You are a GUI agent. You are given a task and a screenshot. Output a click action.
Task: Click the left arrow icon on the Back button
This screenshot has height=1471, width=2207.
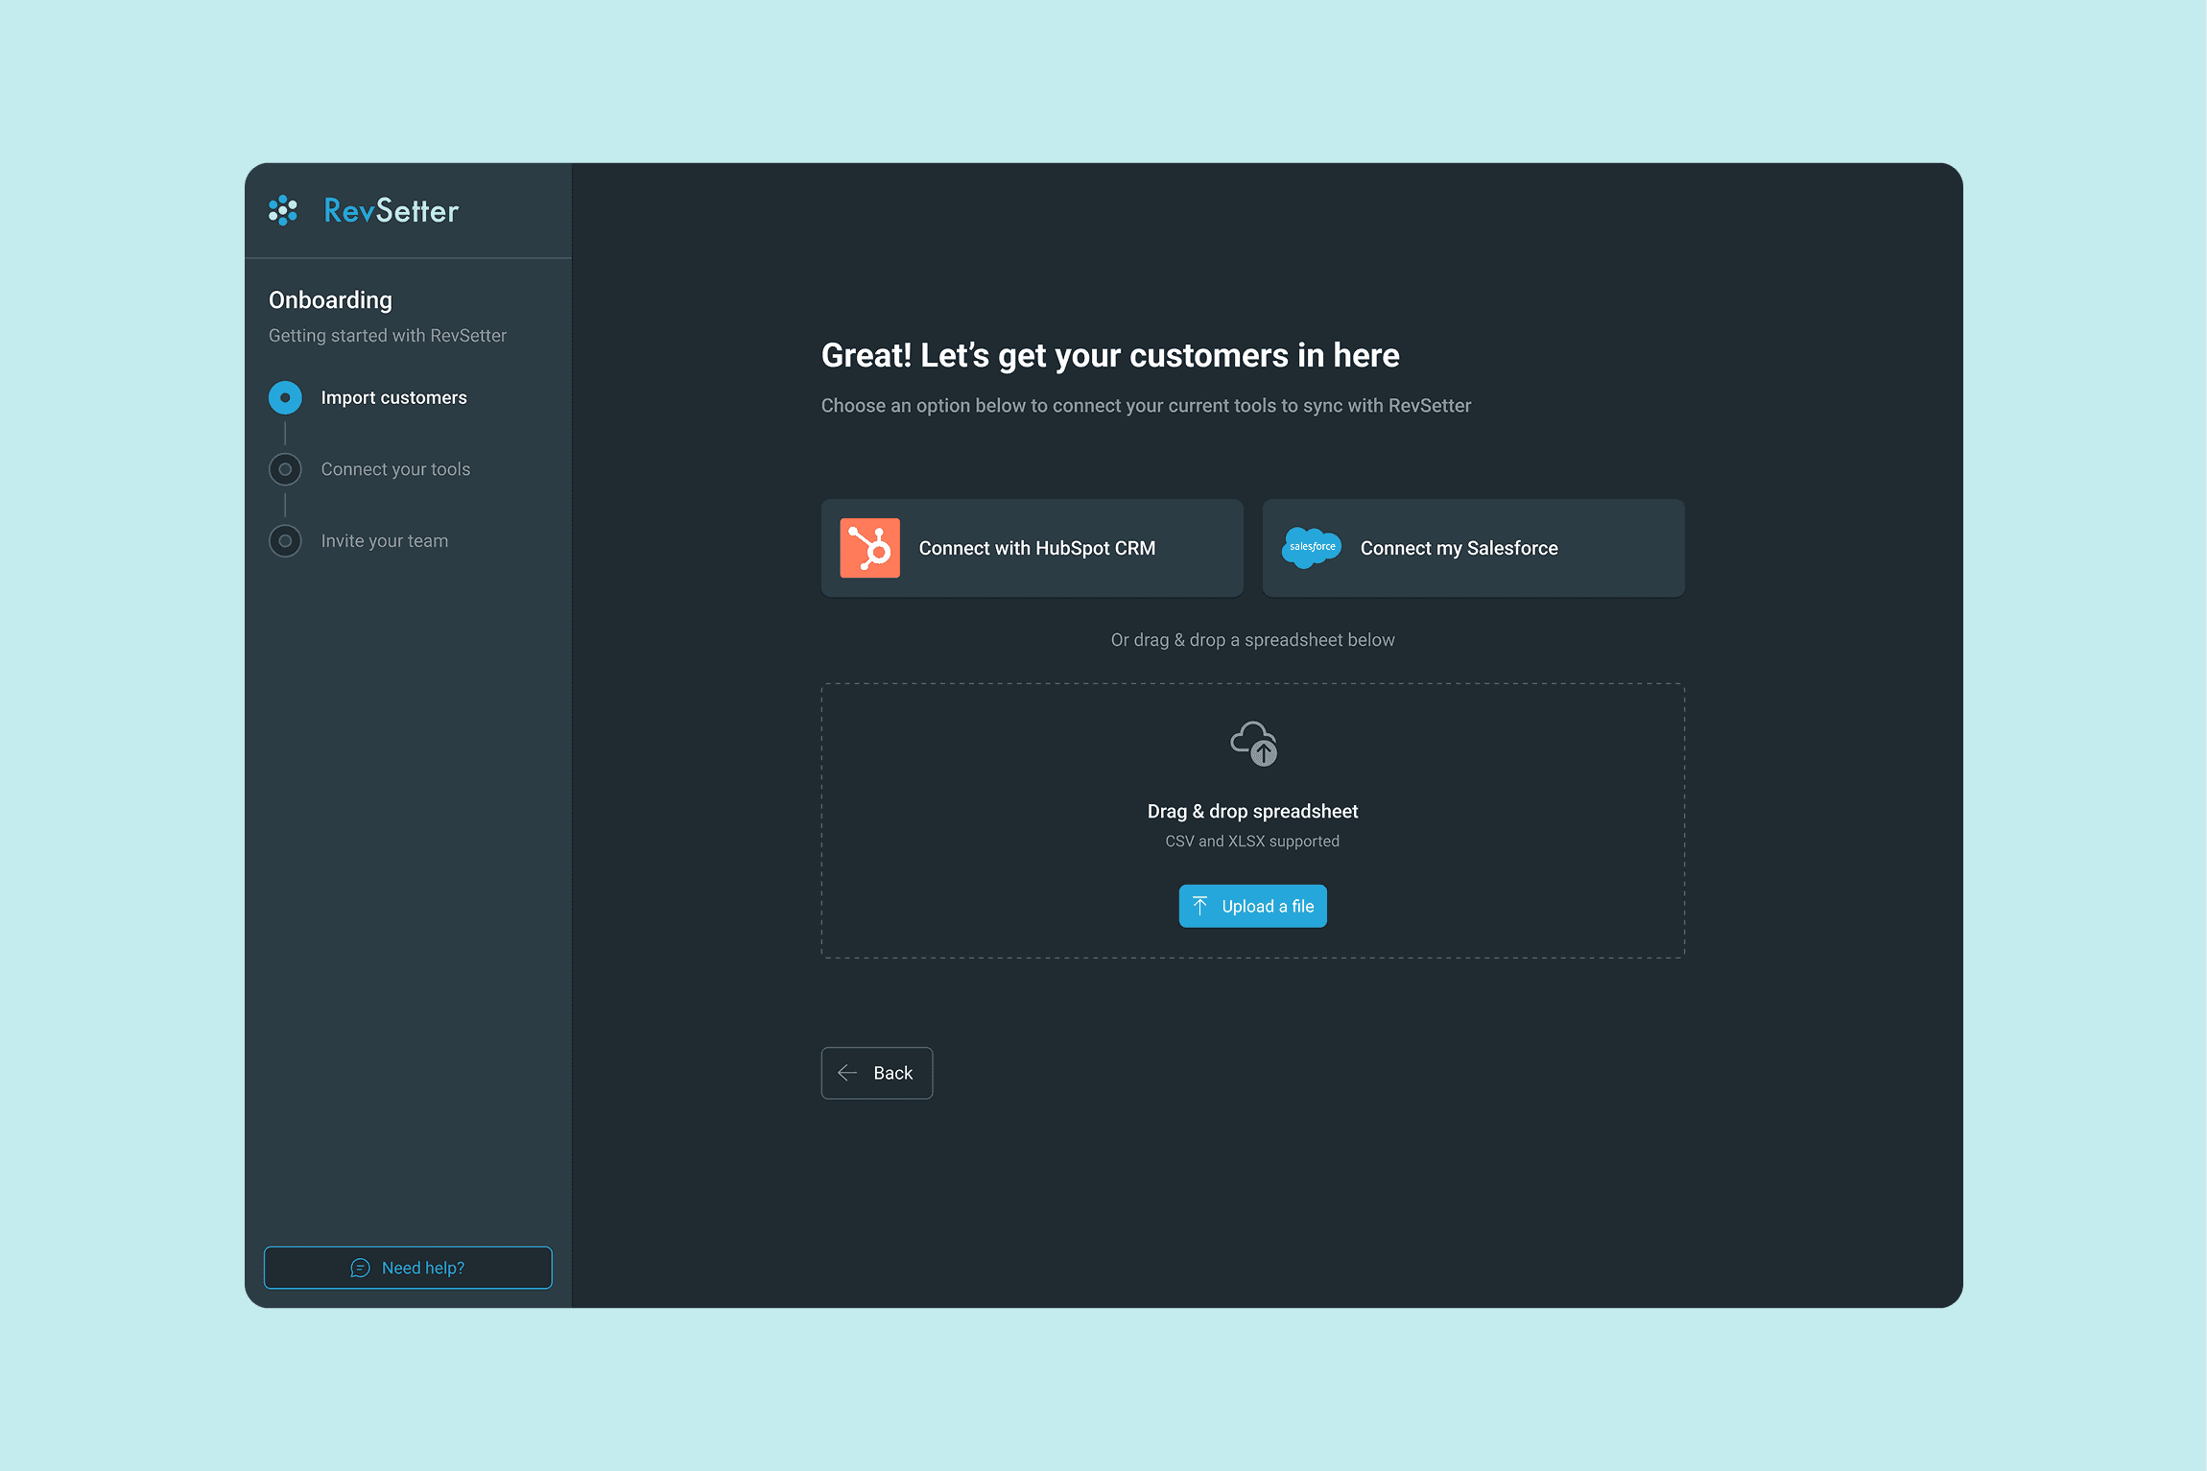point(847,1073)
